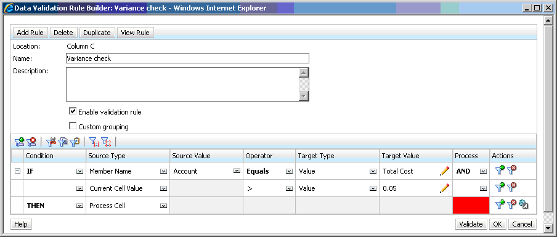557x237 pixels.
Task: Open the Member Name source type dropdown
Action: coord(163,171)
